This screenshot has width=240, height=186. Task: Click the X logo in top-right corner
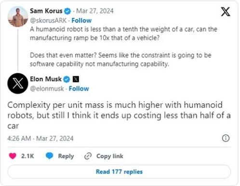point(226,12)
